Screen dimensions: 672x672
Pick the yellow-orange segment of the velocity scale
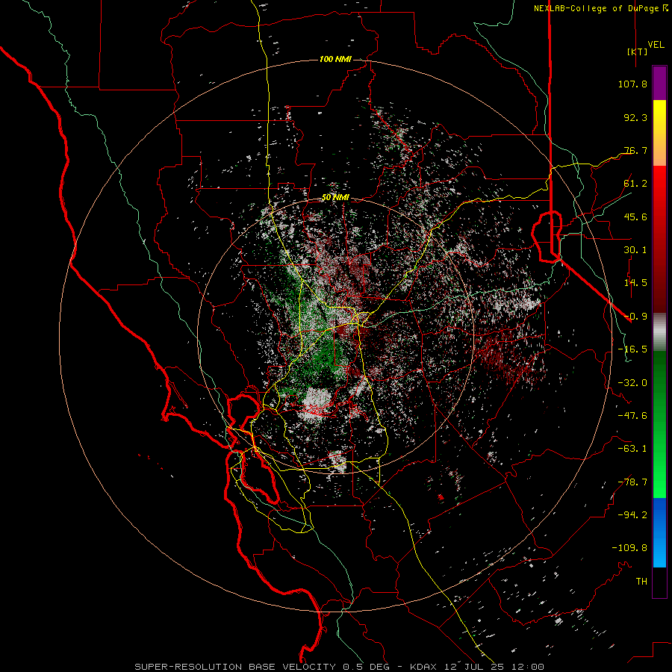[x=659, y=133]
